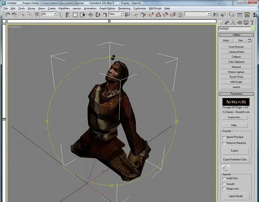259x202 pixels.
Task: Toggle the 3D Snaps magnet icon
Action: 151,15
